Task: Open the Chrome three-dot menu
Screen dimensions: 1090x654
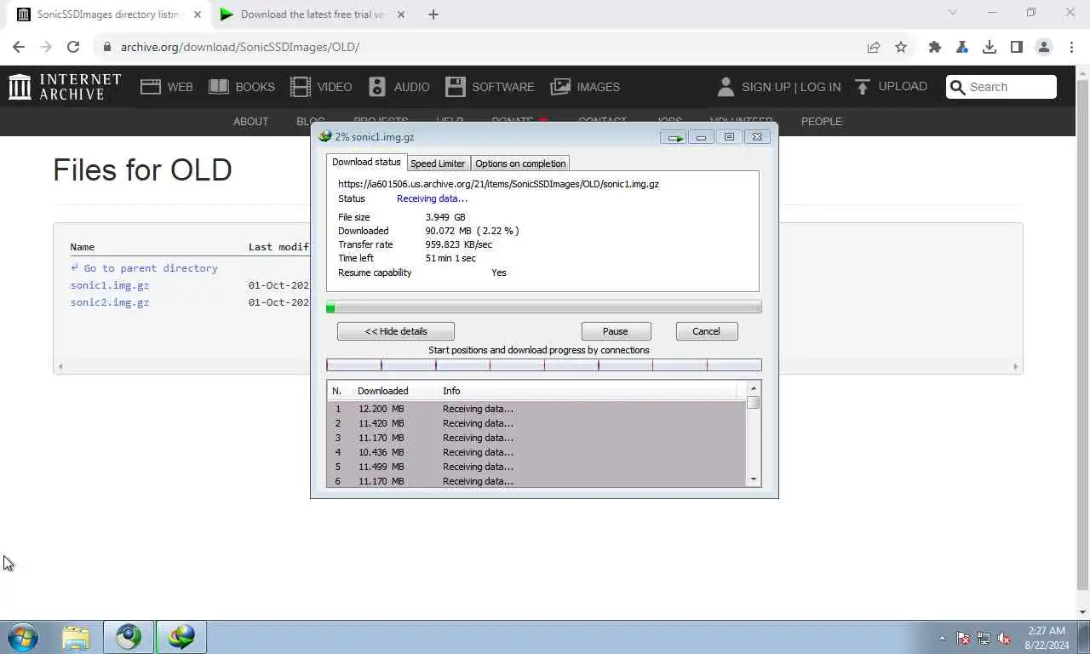Action: 1070,47
